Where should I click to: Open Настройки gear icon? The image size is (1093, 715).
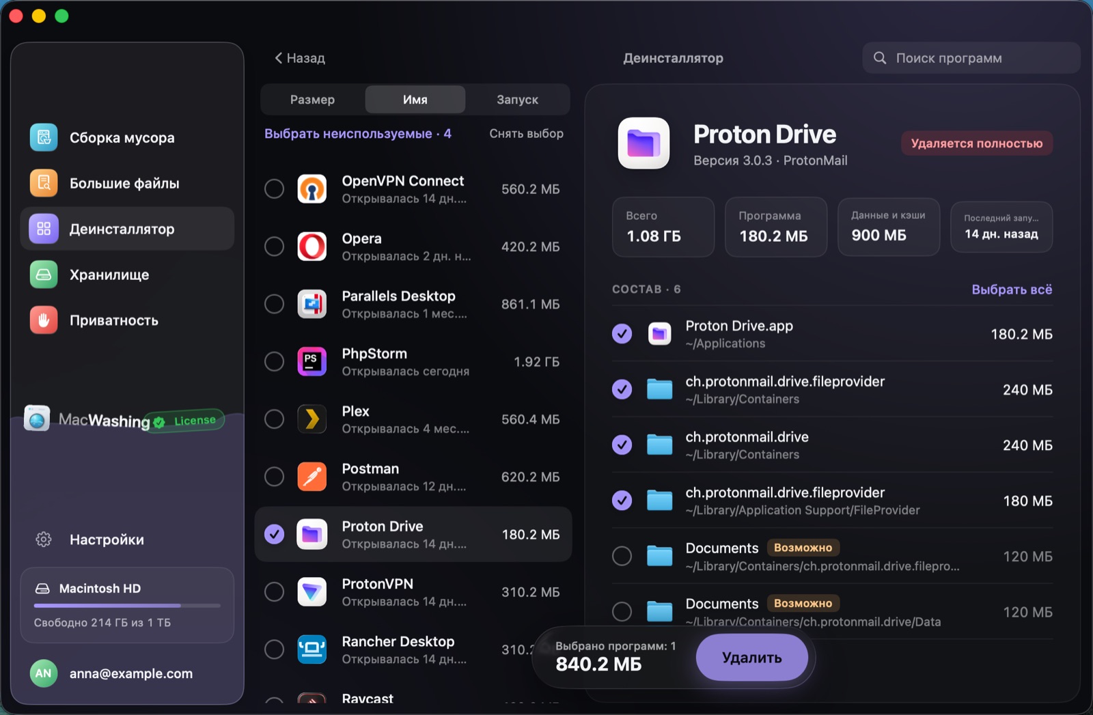point(44,539)
